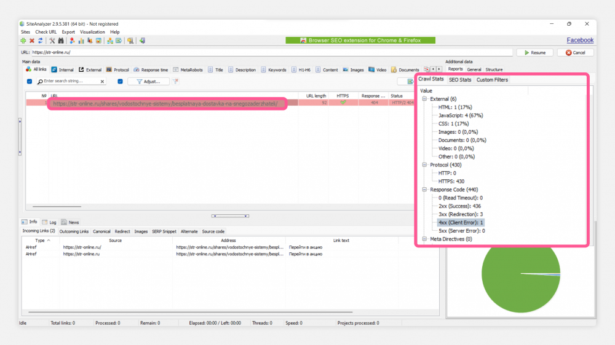Screen dimensions: 615x345
Task: Click the clear filter funnel icon
Action: tap(175, 81)
